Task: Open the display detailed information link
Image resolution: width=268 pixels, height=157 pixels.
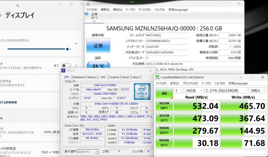Action: pyautogui.click(x=9, y=103)
